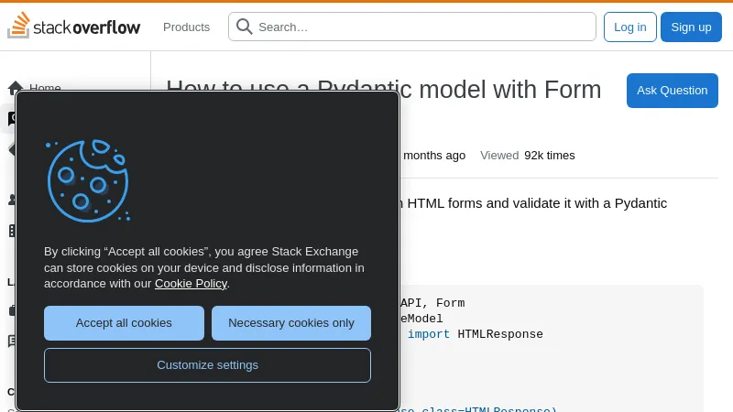Click the Companies icon in left sidebar

pos(12,231)
